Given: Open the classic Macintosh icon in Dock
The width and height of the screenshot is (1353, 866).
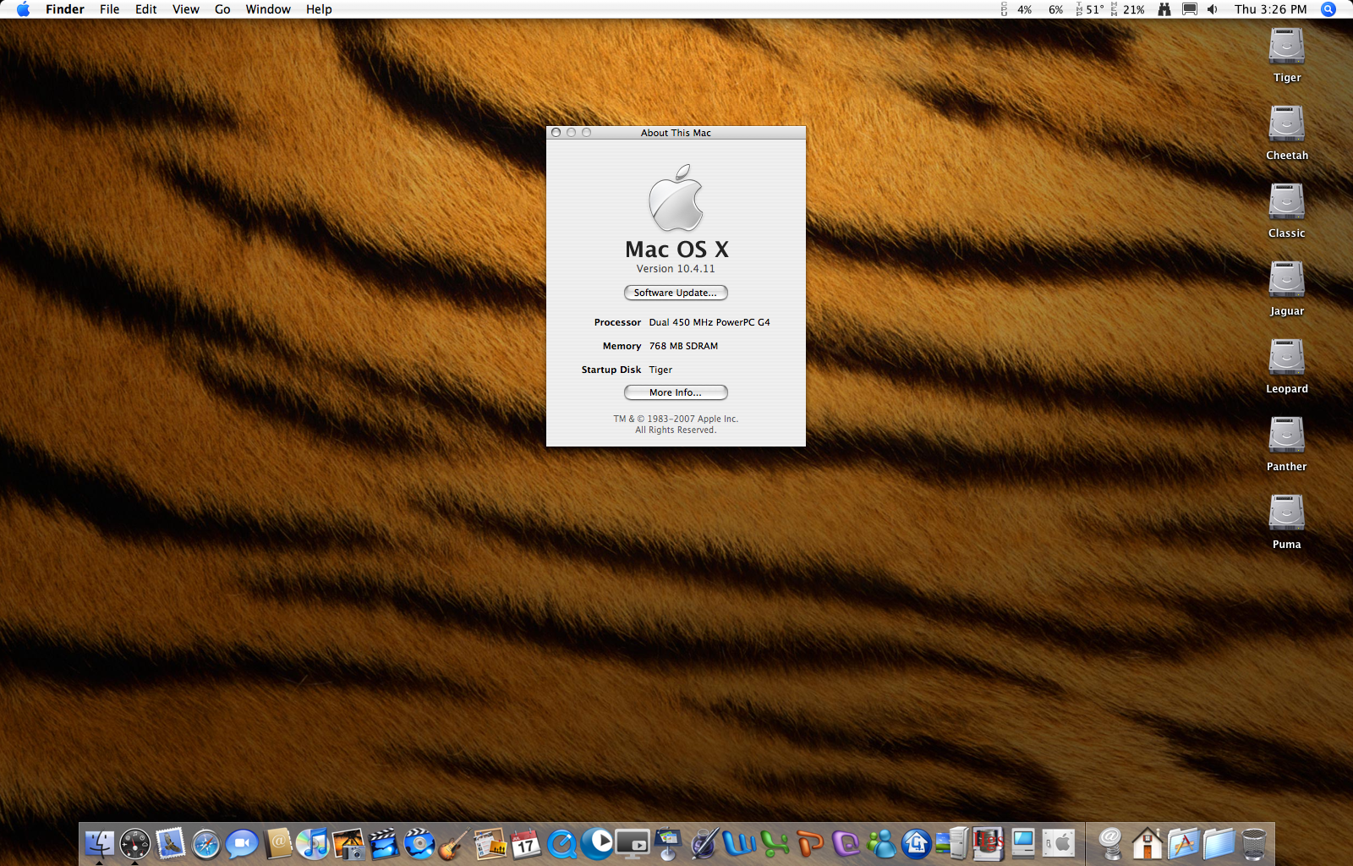Looking at the screenshot, I should [1023, 843].
